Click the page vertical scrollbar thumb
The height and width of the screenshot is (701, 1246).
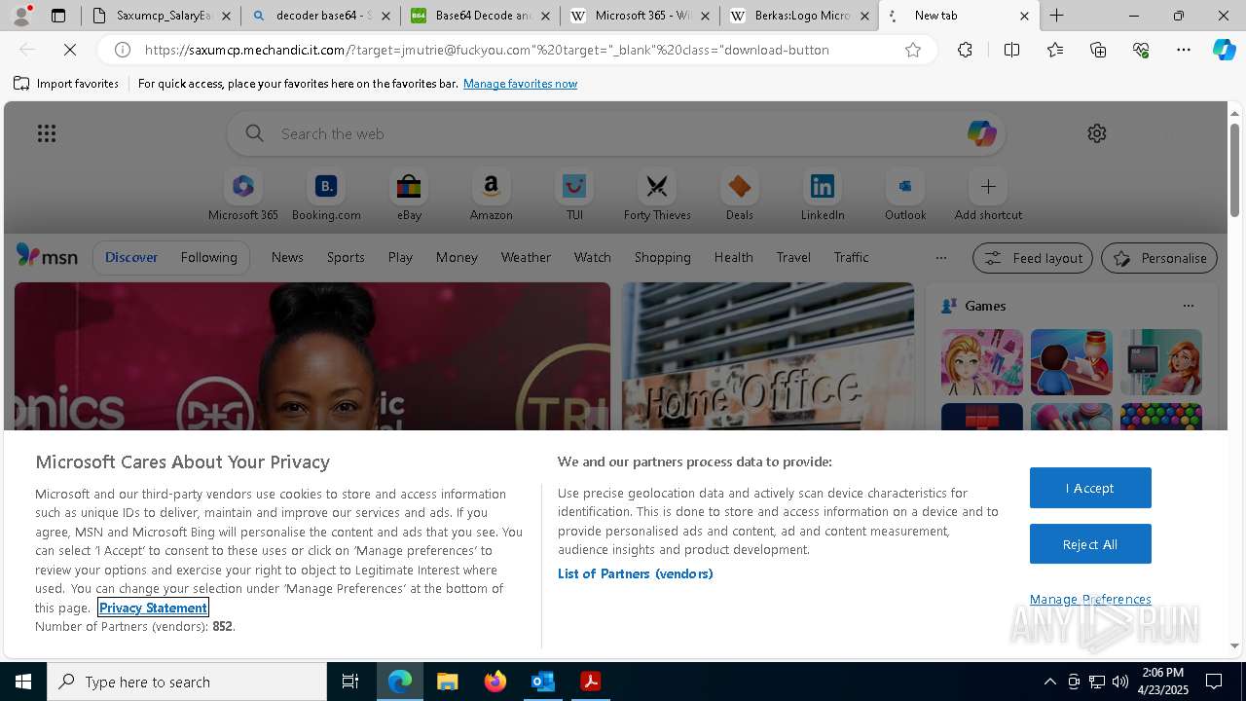[x=1234, y=169]
